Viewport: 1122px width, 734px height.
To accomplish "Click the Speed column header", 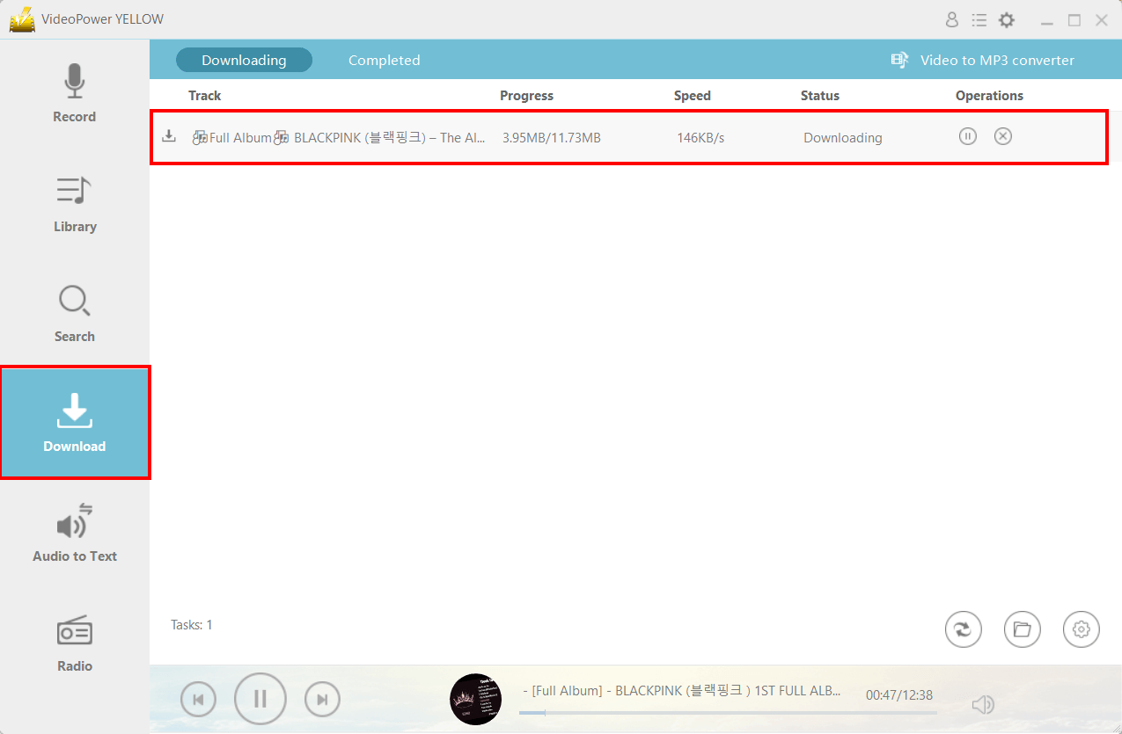I will tap(692, 95).
